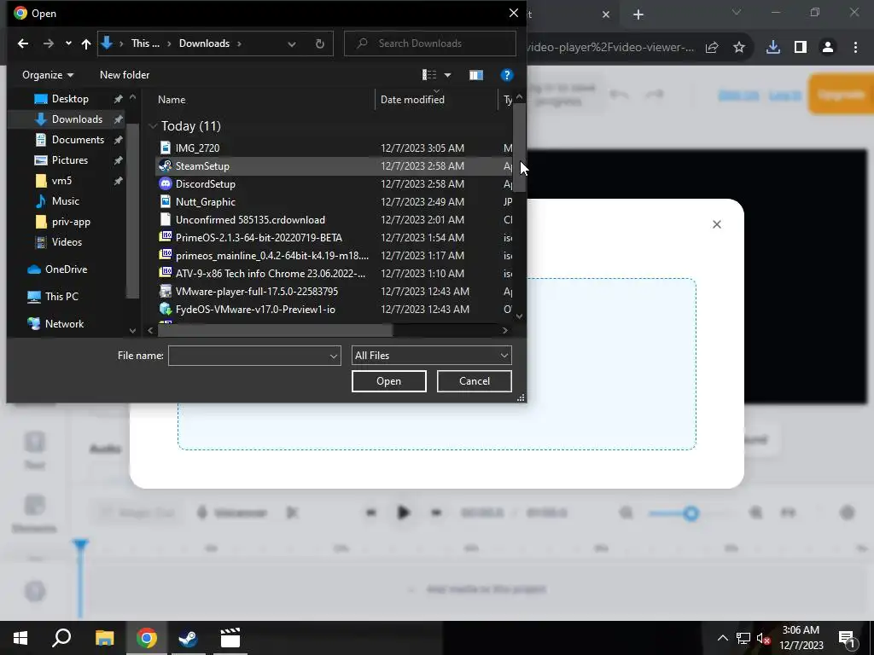Screen dimensions: 874x655
Task: Click the Open button
Action: tap(388, 381)
